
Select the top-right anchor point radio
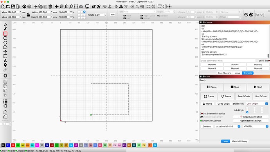[85, 12]
